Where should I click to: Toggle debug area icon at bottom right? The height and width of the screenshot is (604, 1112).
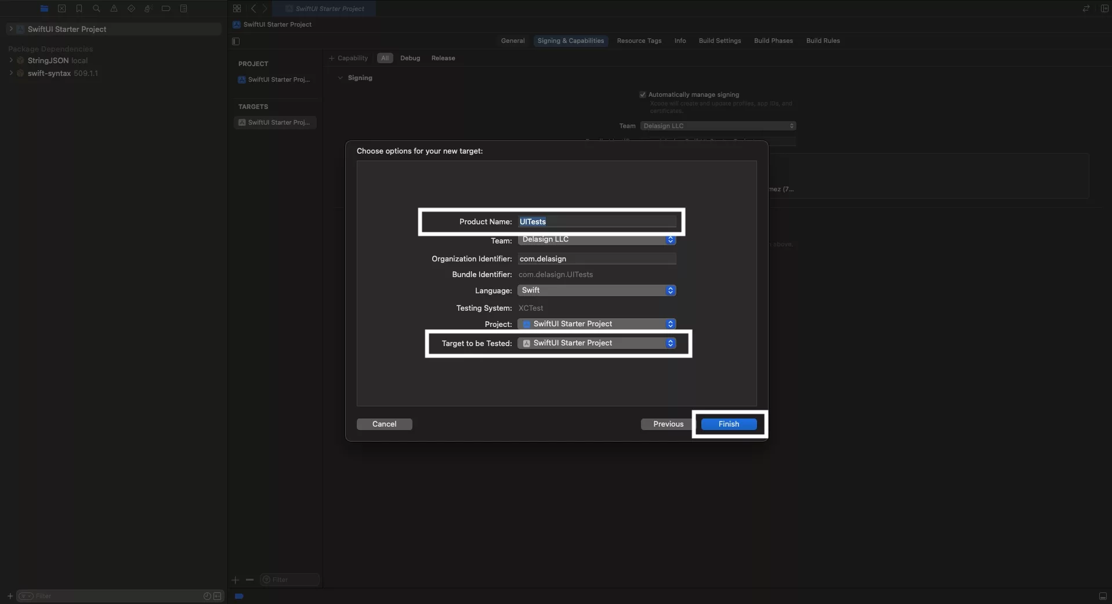1103,596
